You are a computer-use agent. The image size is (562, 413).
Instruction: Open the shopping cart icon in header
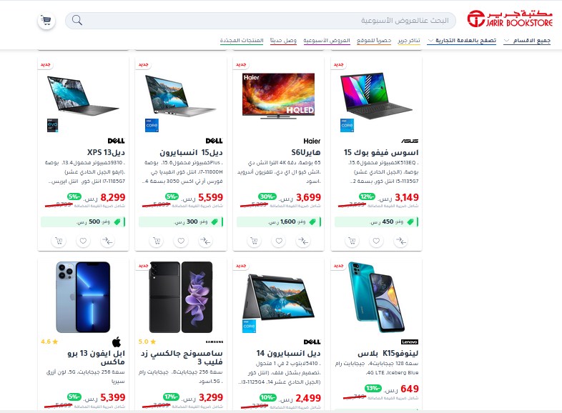[x=46, y=21]
